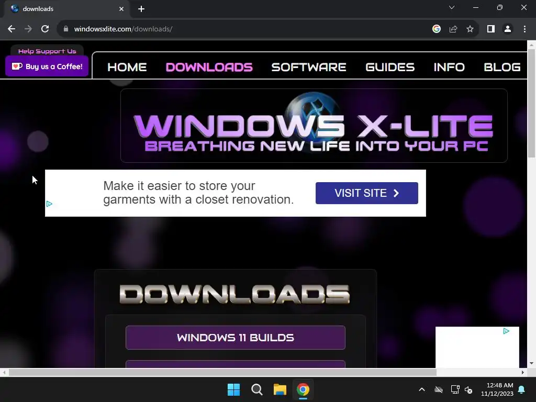Screen dimensions: 536x402
Task: Open the network display tray icon
Action: pyautogui.click(x=455, y=389)
